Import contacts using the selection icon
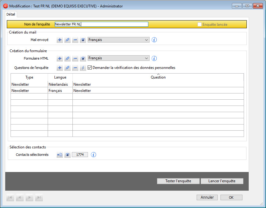Viewport: 266px width, 208px height. (x=60, y=155)
